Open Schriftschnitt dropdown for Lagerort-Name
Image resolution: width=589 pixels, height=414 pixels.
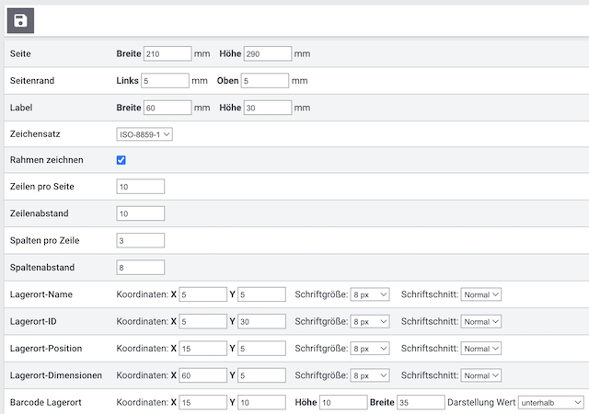pyautogui.click(x=481, y=295)
